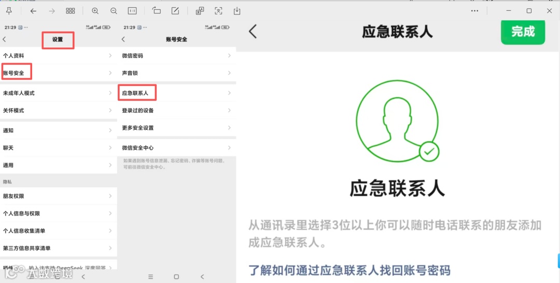Expand chevron on 朋友权限 row
560x283 pixels.
pos(110,196)
